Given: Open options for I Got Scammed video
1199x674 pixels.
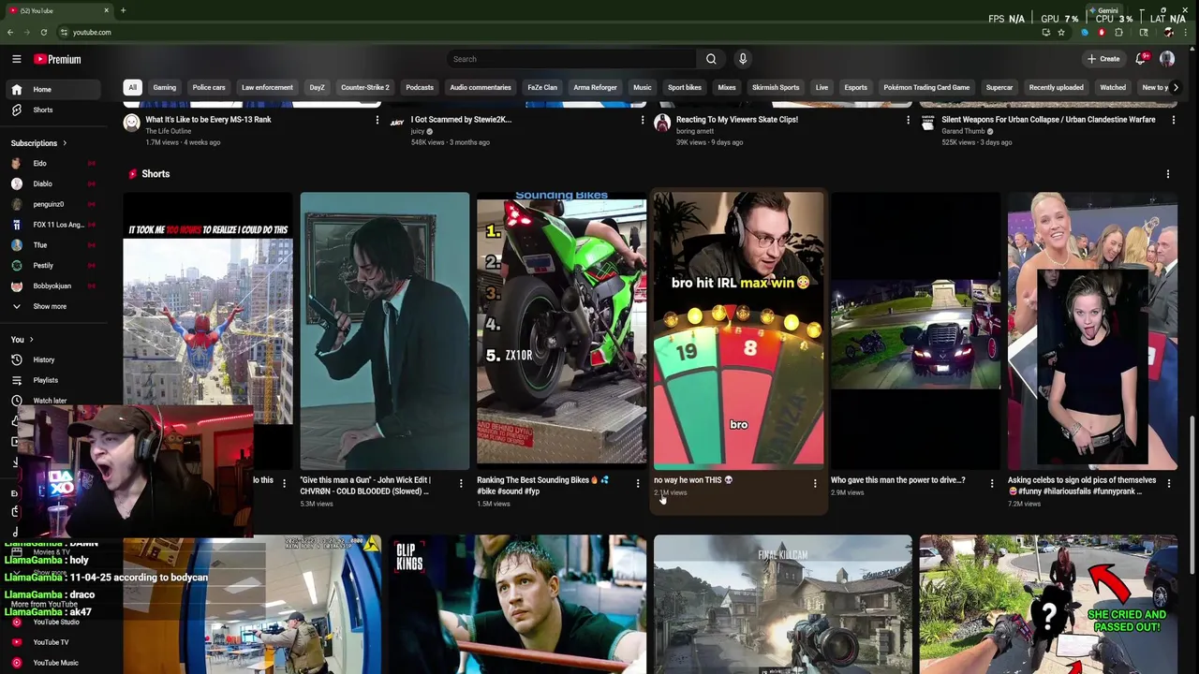Looking at the screenshot, I should (643, 120).
